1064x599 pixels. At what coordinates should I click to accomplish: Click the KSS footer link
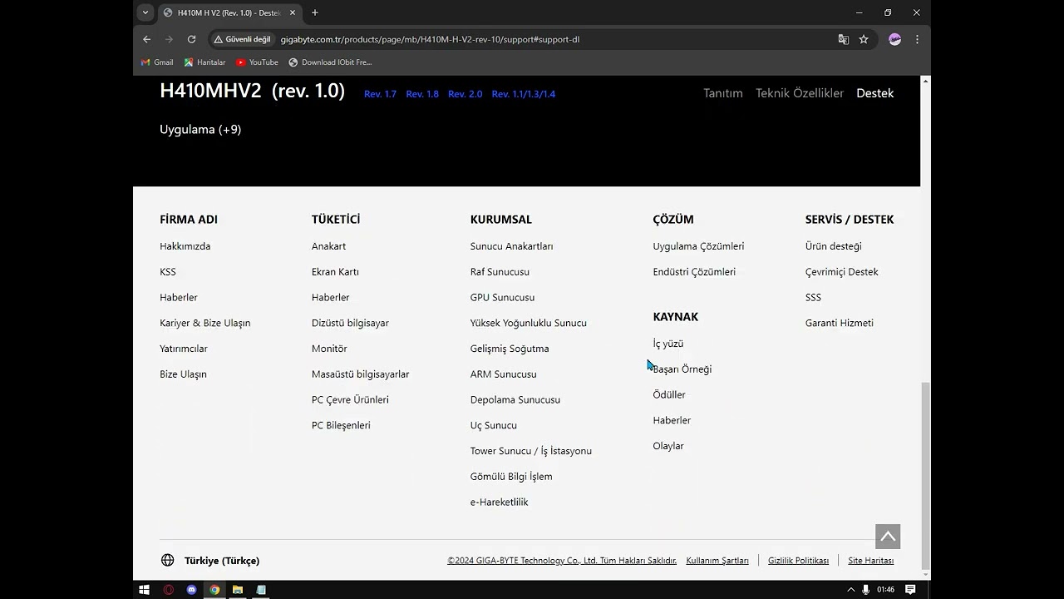tap(168, 272)
